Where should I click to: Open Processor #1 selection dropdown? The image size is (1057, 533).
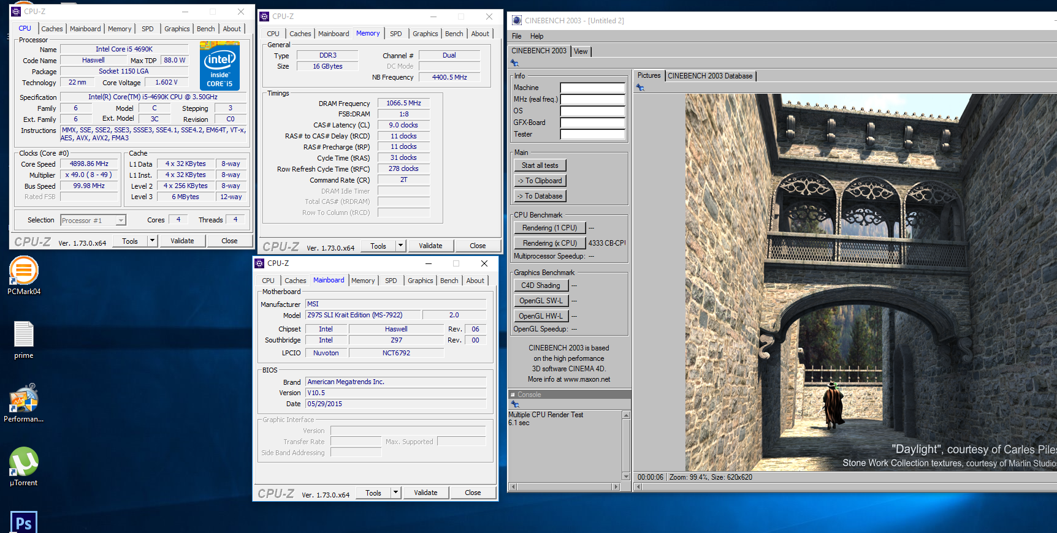121,221
